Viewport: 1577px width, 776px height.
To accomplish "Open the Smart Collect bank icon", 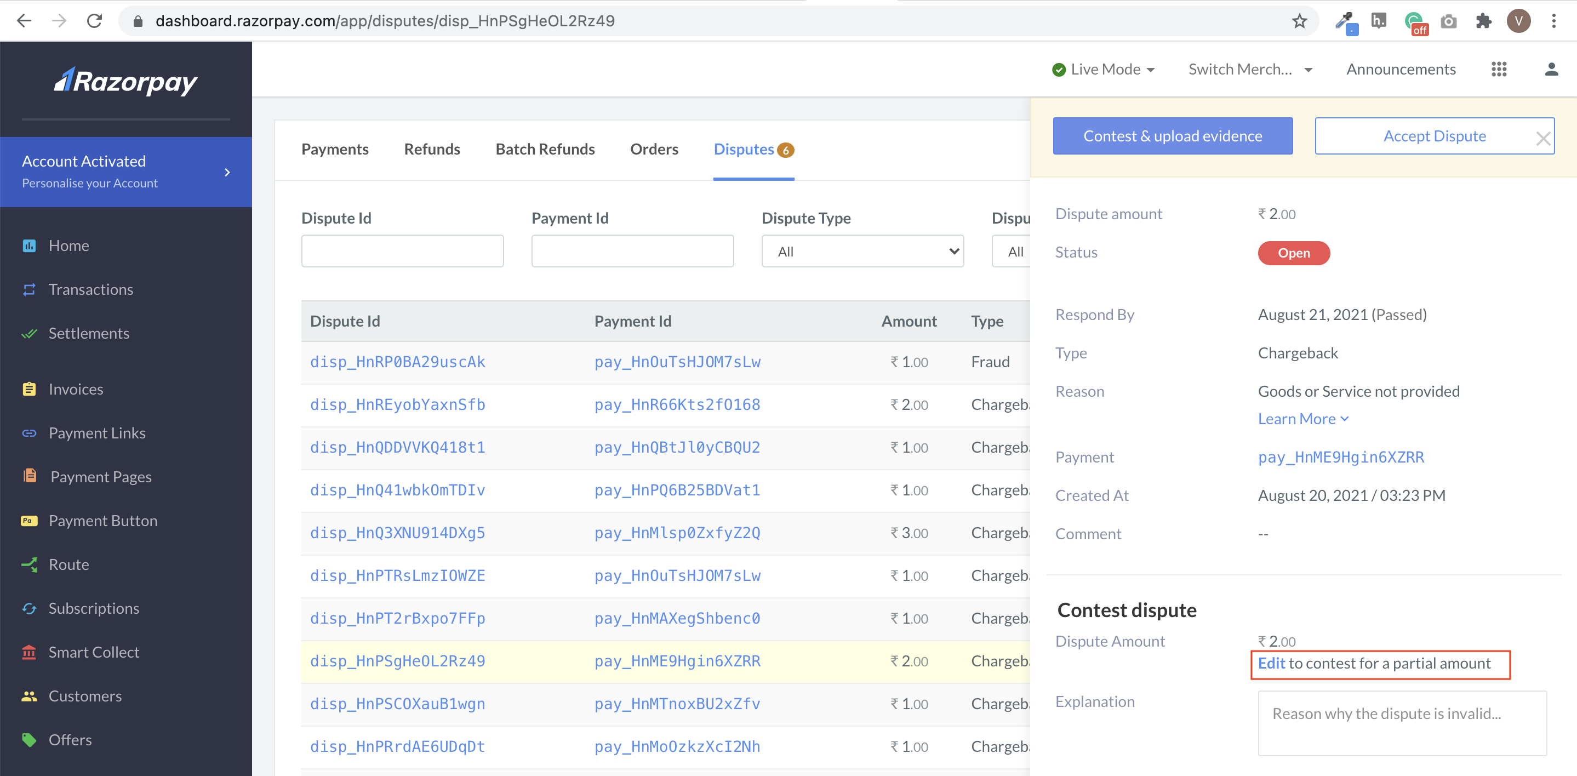I will point(29,652).
